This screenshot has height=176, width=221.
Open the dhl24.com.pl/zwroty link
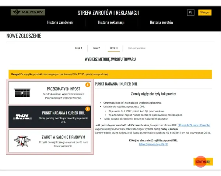194,125
